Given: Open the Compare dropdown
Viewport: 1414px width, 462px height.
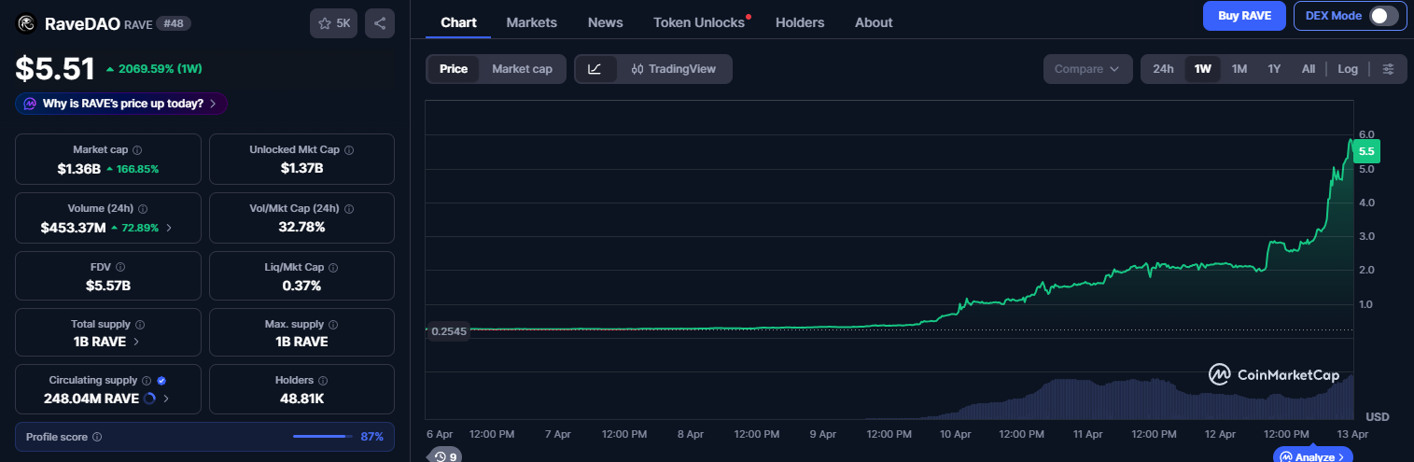Looking at the screenshot, I should [1087, 69].
